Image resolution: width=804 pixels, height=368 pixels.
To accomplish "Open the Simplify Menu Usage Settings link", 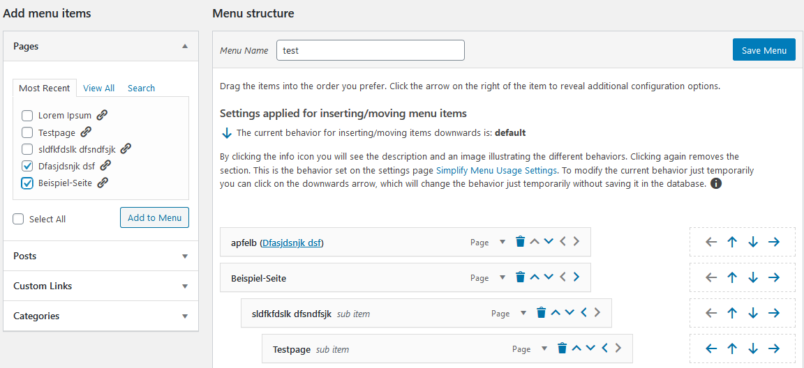I will point(496,170).
